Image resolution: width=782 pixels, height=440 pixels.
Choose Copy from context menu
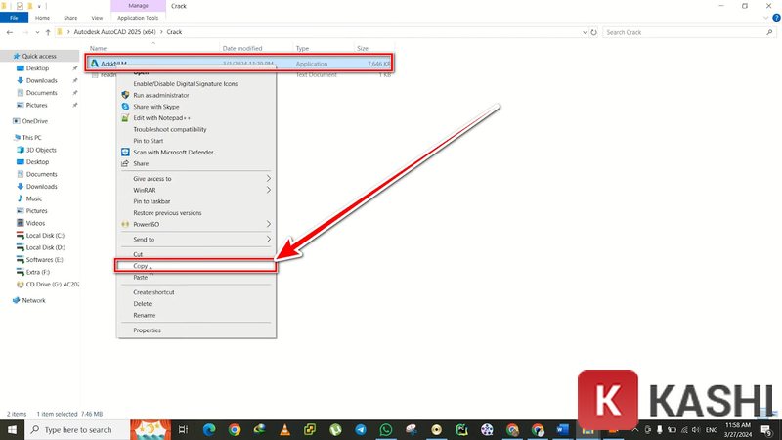(x=196, y=266)
